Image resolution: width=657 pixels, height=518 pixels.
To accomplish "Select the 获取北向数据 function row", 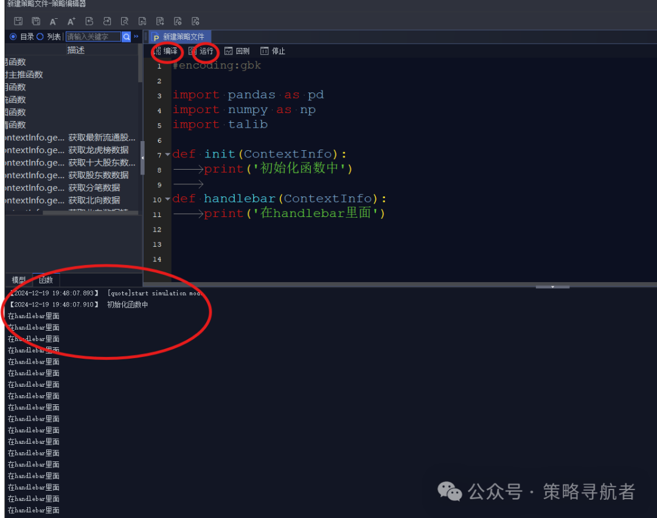I will (x=71, y=200).
